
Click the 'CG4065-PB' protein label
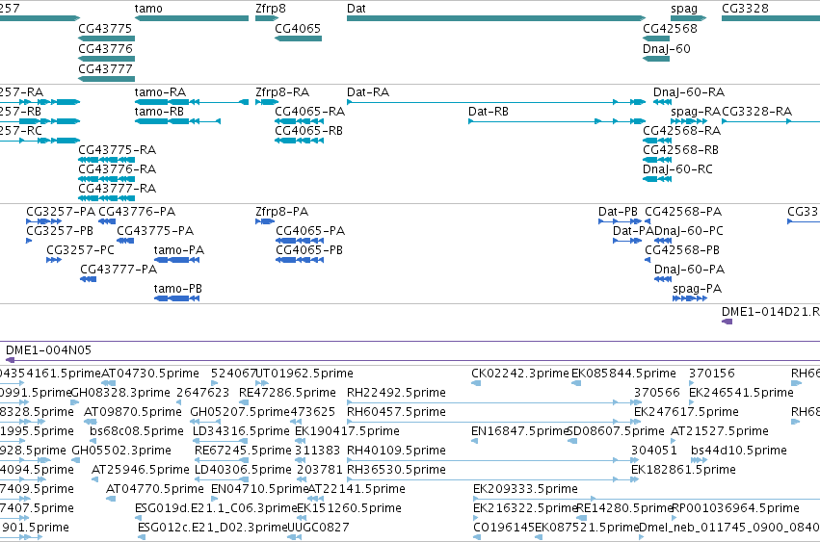[x=309, y=250]
